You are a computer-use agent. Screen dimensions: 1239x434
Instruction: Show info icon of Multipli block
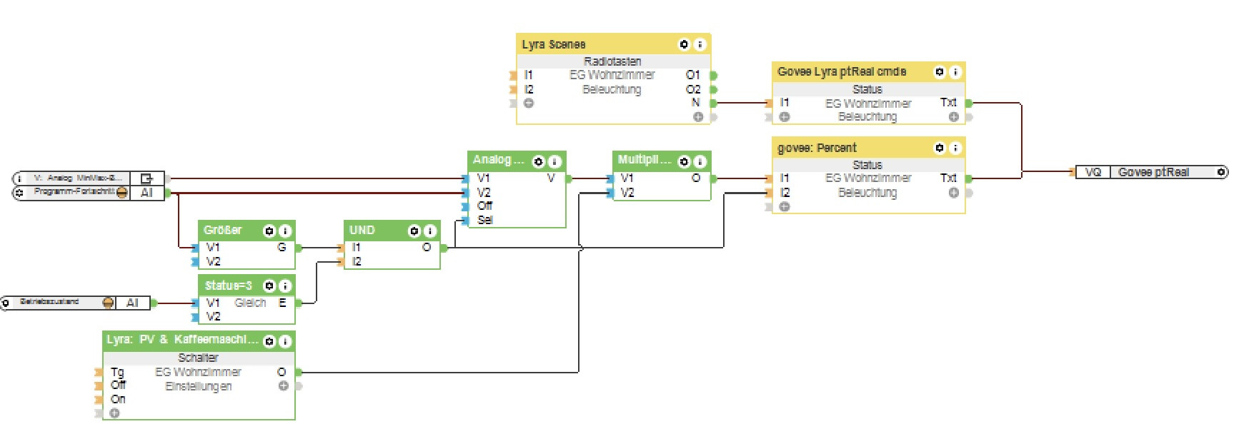point(700,161)
